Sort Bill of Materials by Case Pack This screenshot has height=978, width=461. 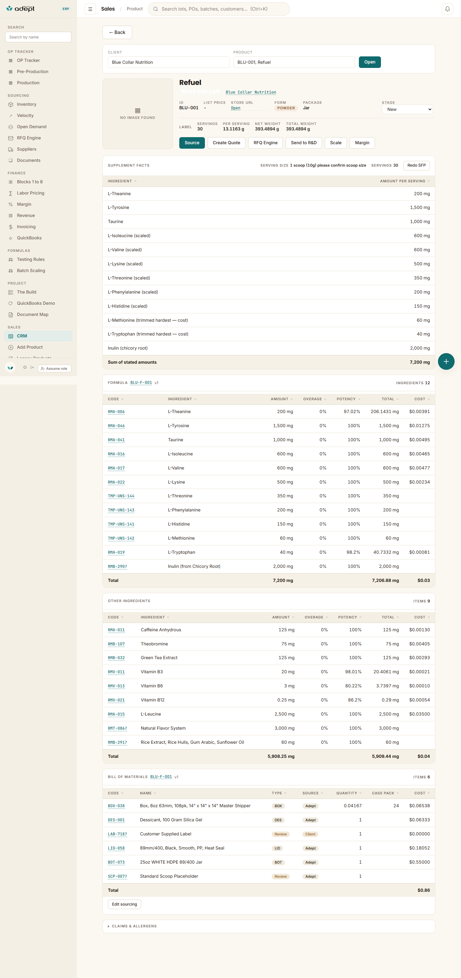(x=385, y=793)
